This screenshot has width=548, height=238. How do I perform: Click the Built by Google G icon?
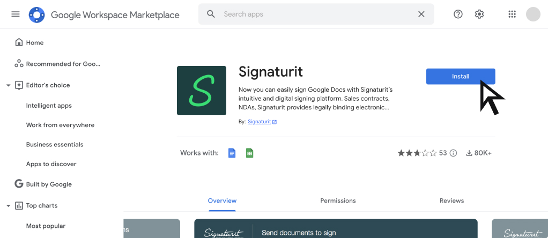[x=19, y=184]
